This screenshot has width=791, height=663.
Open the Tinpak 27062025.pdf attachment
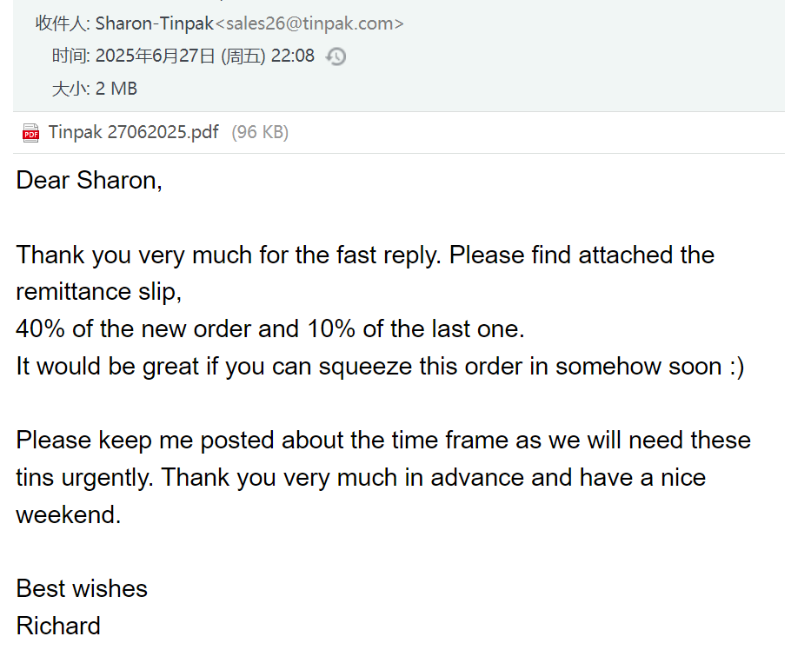[x=133, y=132]
